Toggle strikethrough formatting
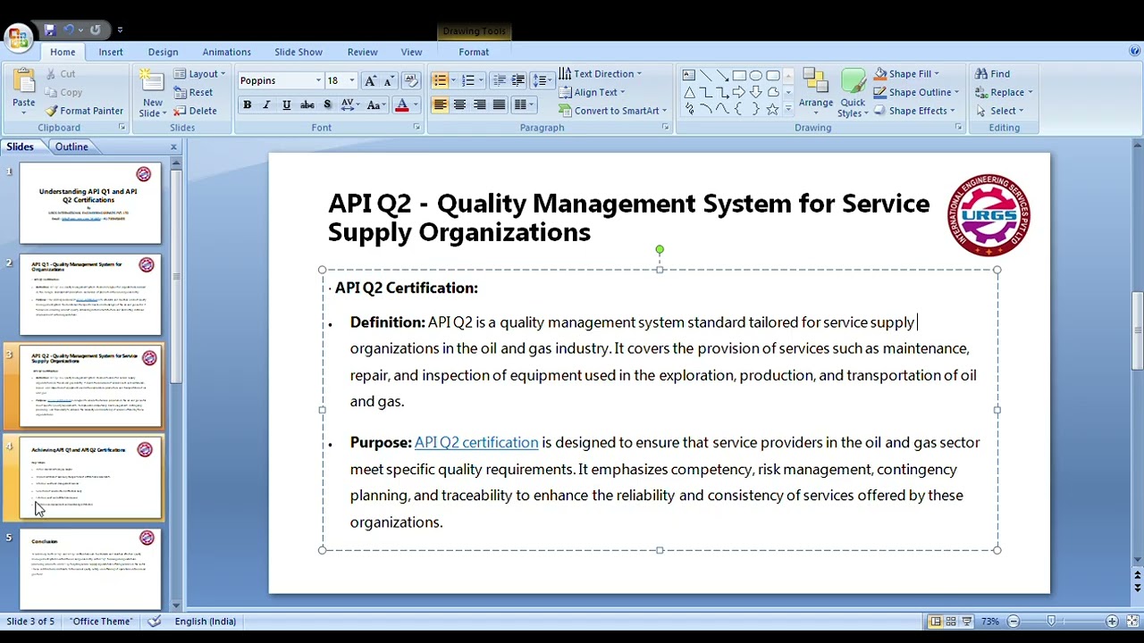The width and height of the screenshot is (1144, 643). (x=307, y=105)
